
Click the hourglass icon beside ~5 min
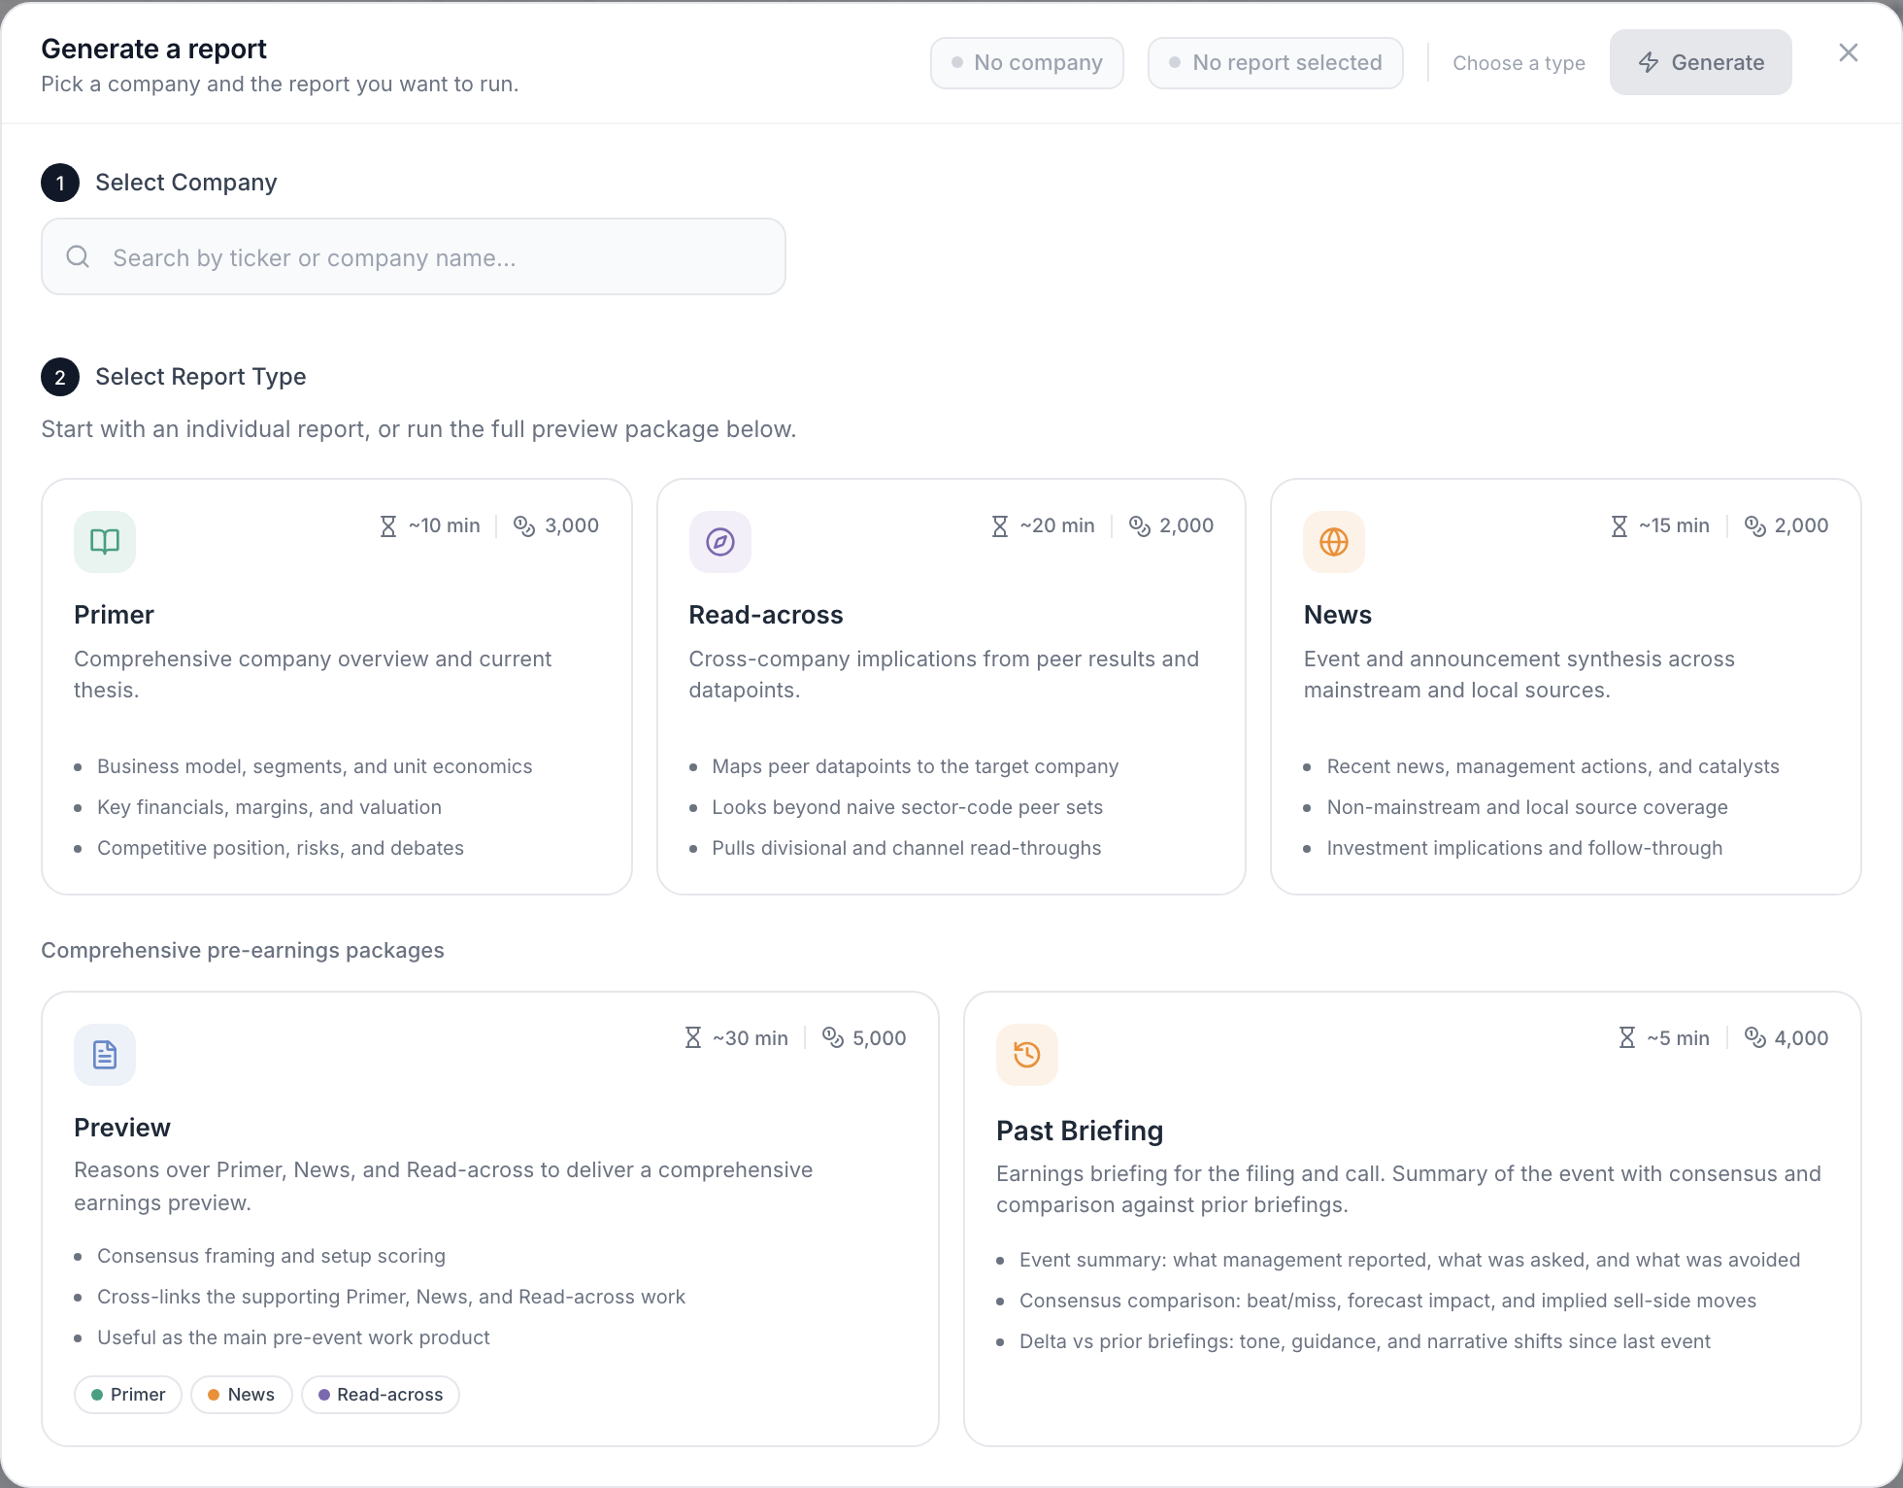click(x=1627, y=1037)
